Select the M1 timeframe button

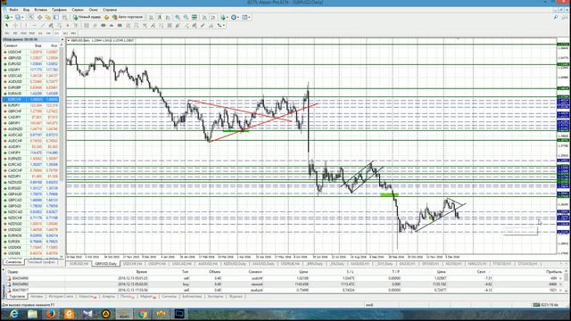click(6, 33)
